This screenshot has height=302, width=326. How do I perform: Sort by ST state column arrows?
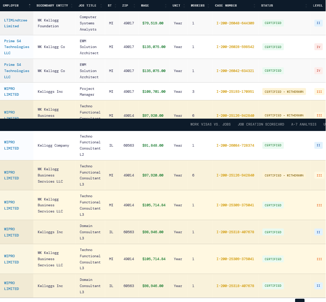(x=115, y=5)
